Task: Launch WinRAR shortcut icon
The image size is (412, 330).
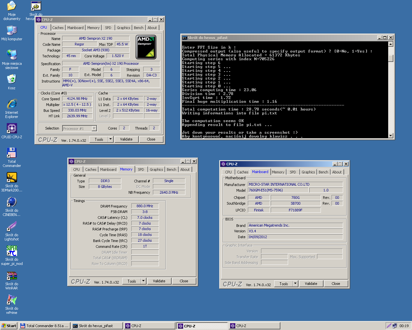Action: pos(12,275)
